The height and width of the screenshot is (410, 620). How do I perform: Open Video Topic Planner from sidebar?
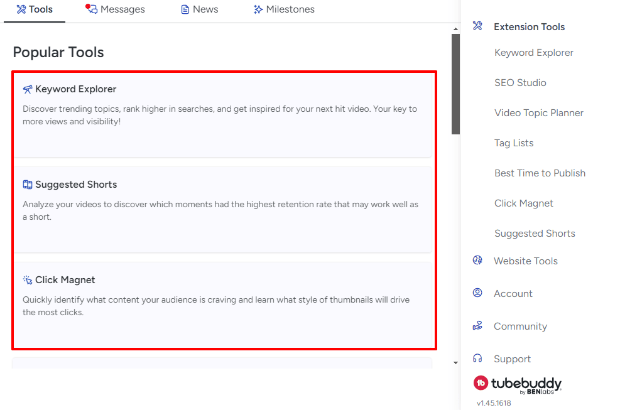point(539,113)
